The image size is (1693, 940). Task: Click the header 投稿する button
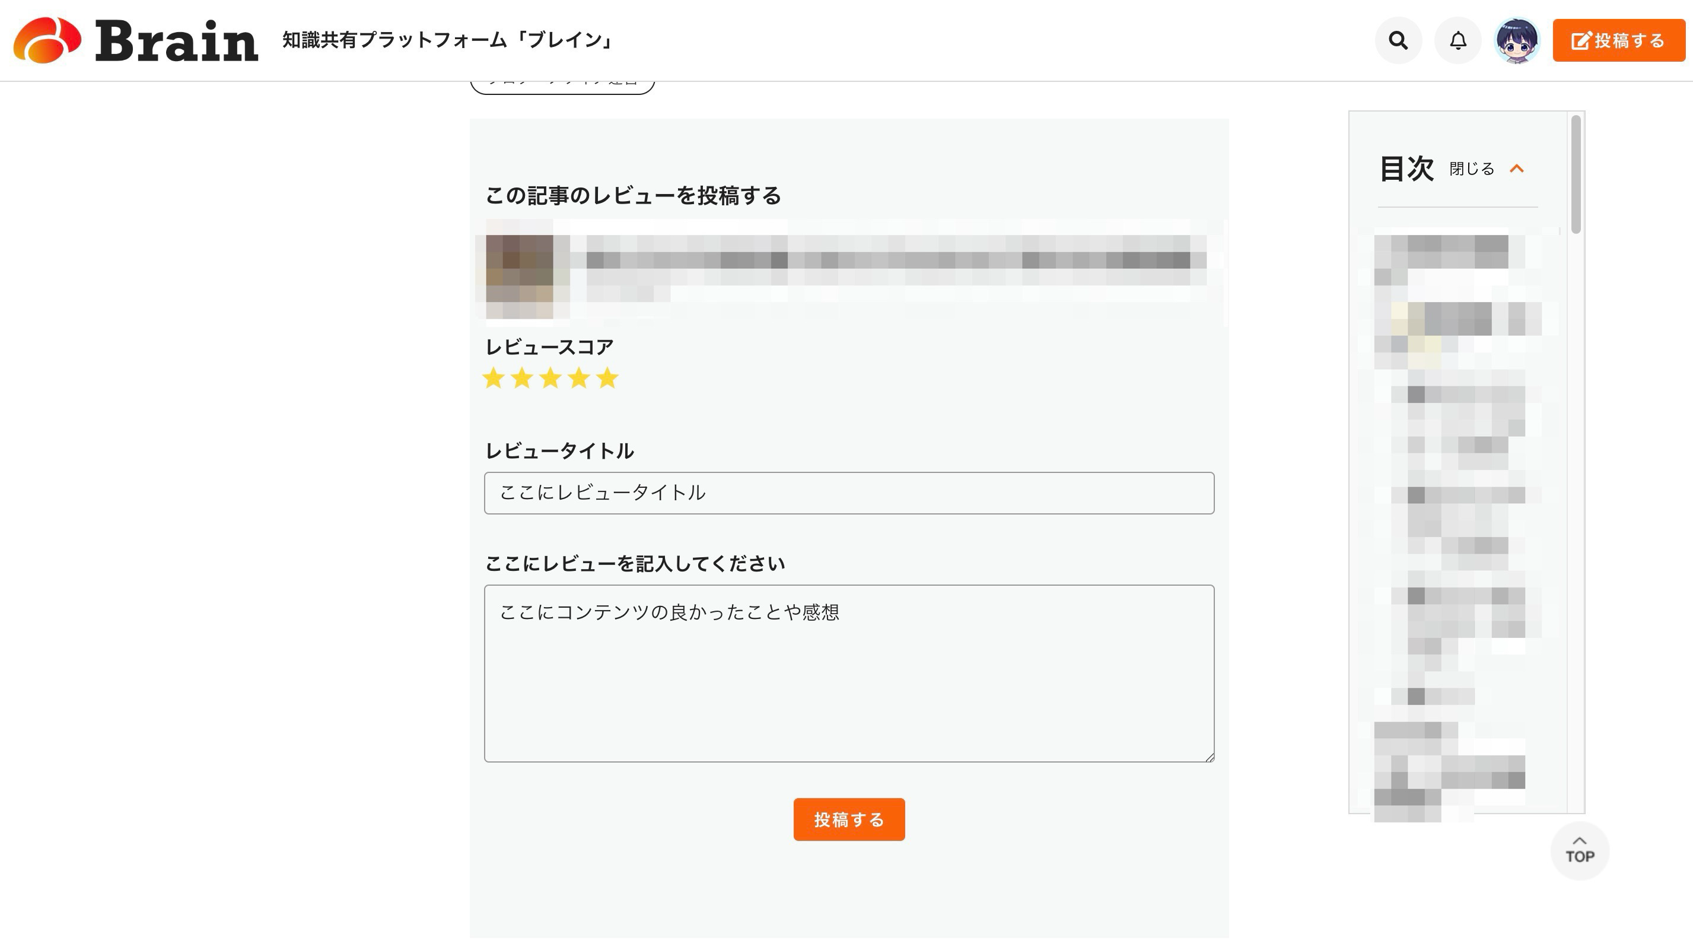tap(1618, 41)
